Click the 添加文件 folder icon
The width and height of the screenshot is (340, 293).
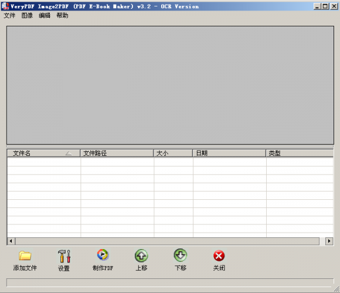(25, 255)
